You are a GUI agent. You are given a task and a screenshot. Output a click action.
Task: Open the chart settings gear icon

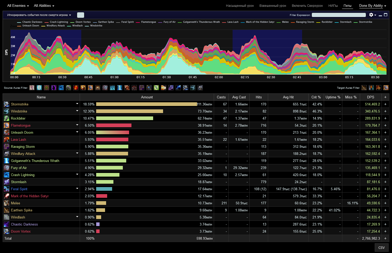tap(371, 15)
